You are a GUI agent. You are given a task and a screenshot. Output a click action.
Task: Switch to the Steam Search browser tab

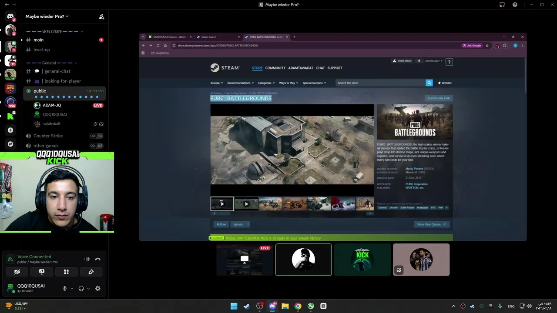coord(218,37)
